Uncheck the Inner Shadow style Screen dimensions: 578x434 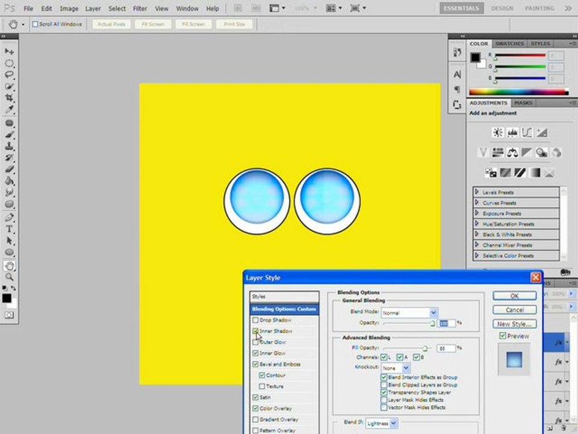click(255, 331)
